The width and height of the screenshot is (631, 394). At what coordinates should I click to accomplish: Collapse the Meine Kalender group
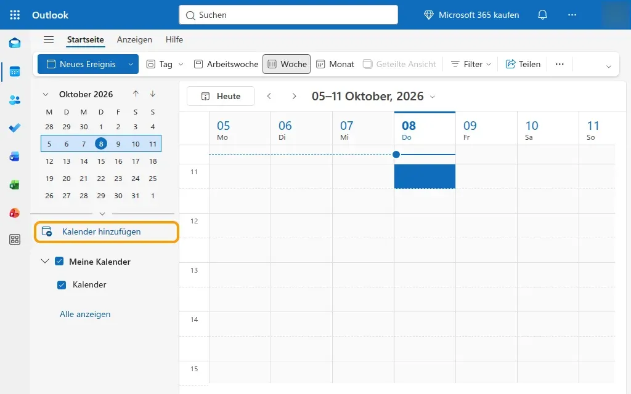(x=45, y=261)
